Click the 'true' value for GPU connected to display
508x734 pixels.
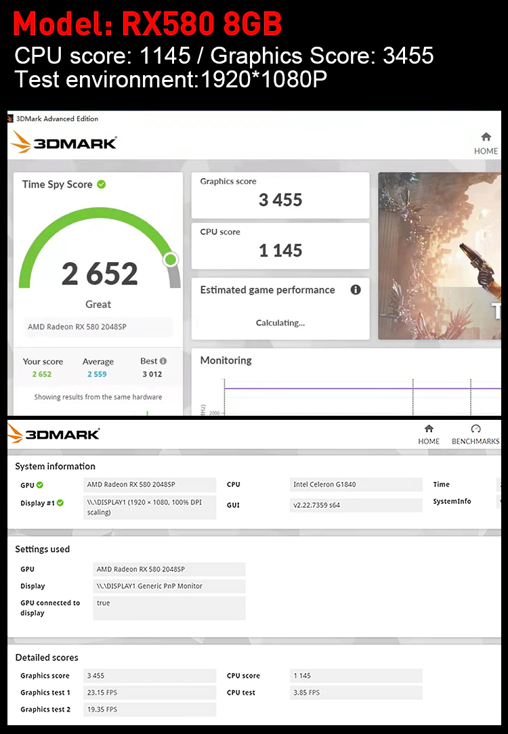(169, 607)
